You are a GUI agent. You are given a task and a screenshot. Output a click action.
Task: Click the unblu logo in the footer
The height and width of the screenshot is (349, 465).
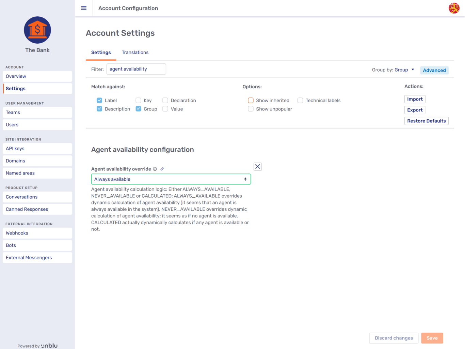point(49,346)
